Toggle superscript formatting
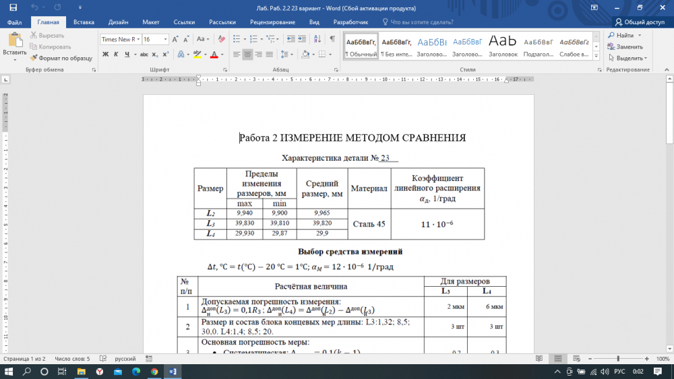 click(x=166, y=55)
